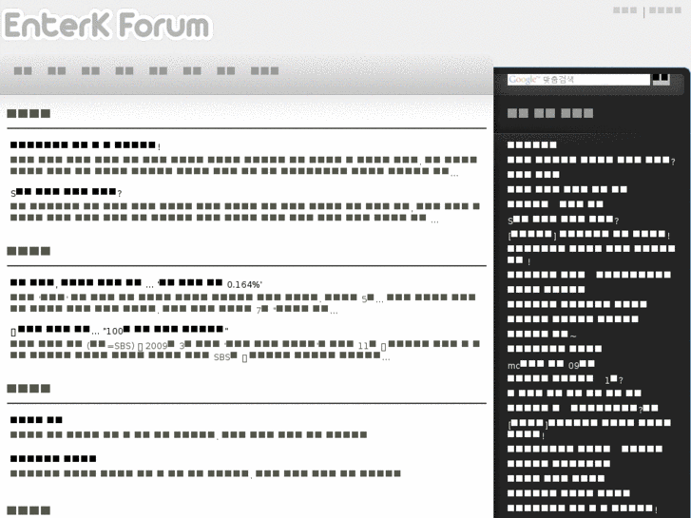Open the headline containing "100" in quotes
Screen dimensions: 691x518
[120, 330]
